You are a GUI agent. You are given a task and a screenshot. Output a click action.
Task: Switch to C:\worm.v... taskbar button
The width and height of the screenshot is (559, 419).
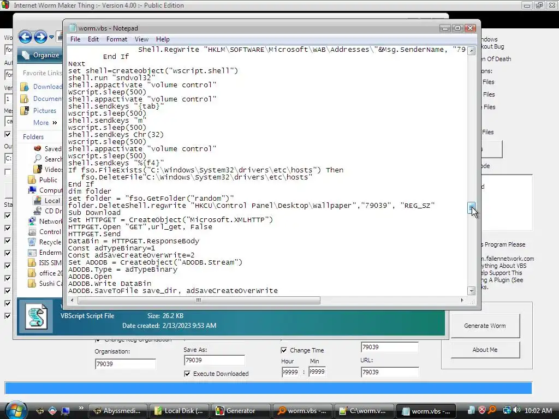point(364,411)
